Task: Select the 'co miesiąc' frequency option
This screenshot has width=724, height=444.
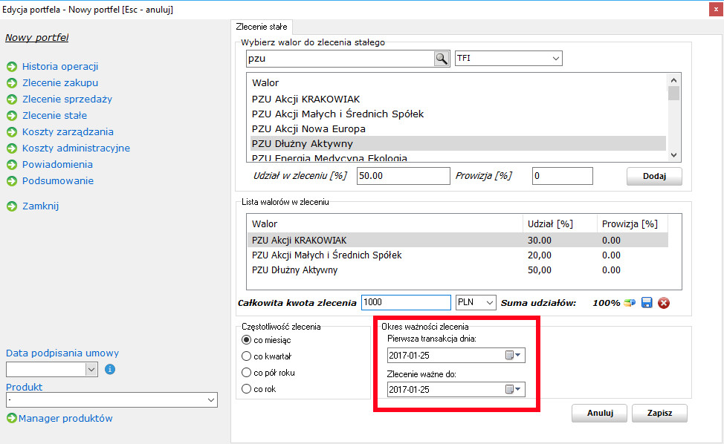Action: pos(247,340)
